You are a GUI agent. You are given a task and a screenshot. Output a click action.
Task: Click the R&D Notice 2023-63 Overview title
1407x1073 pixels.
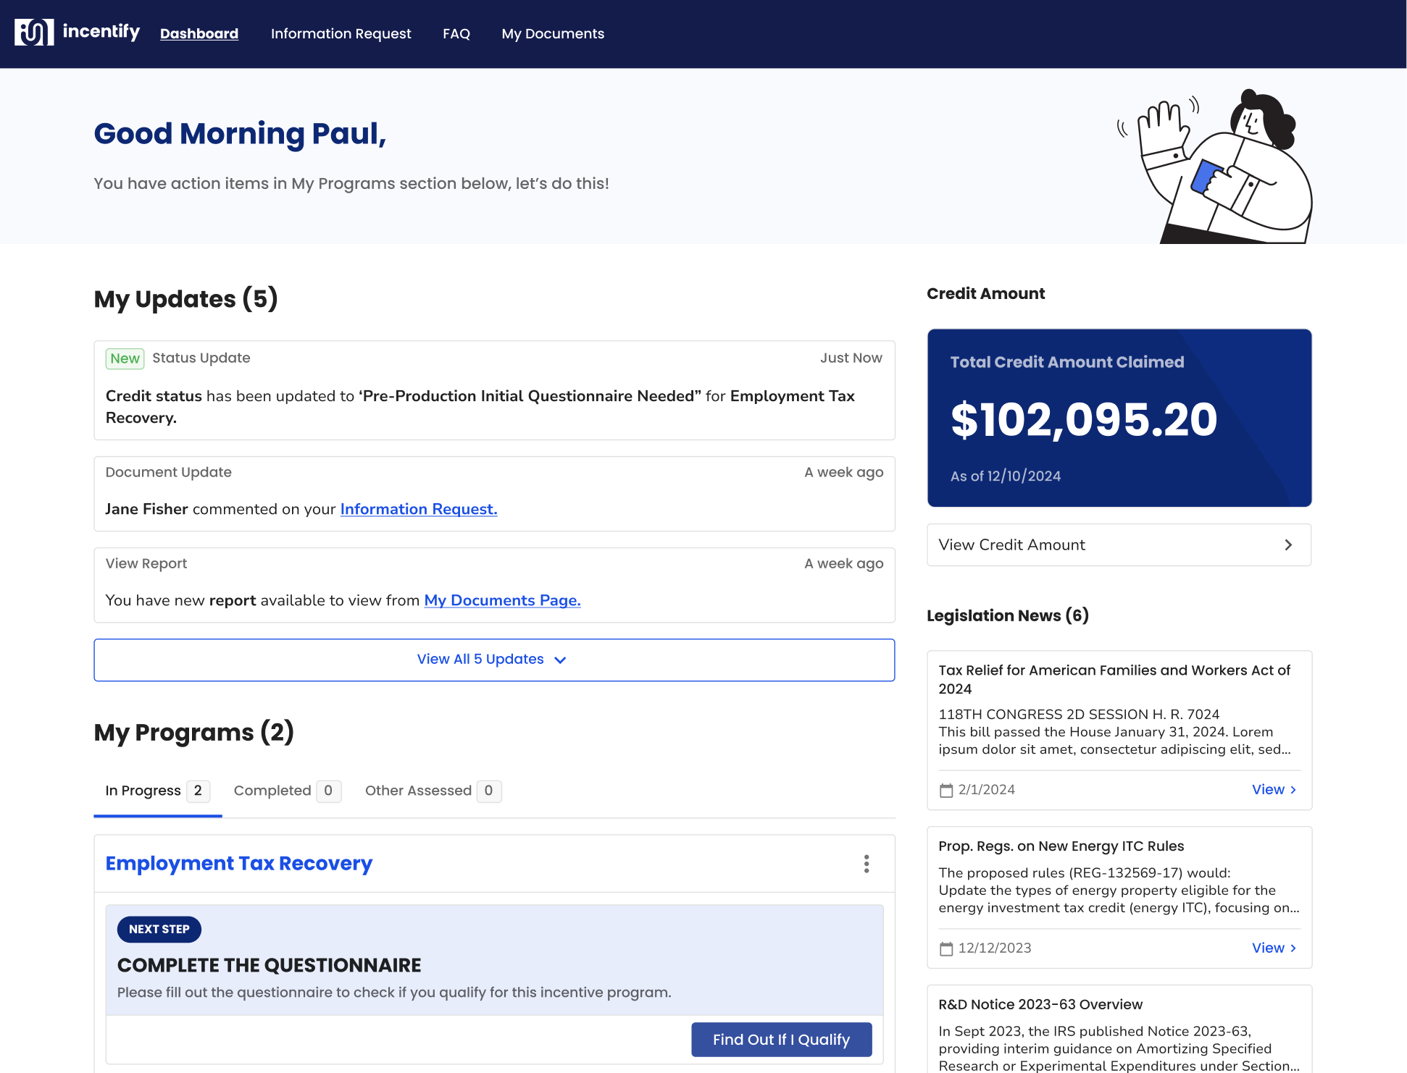pos(1040,1005)
